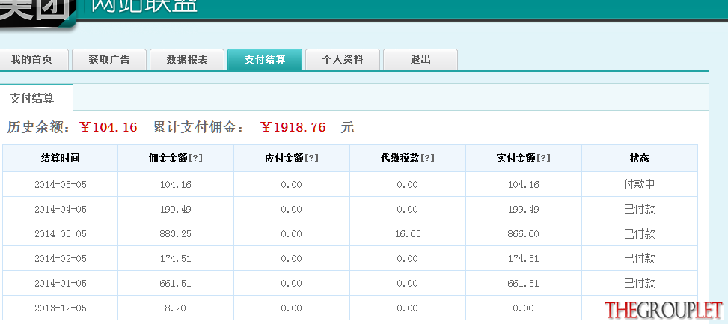This screenshot has width=728, height=324.
Task: Click the [?] help next to 应付金额
Action: (311, 158)
